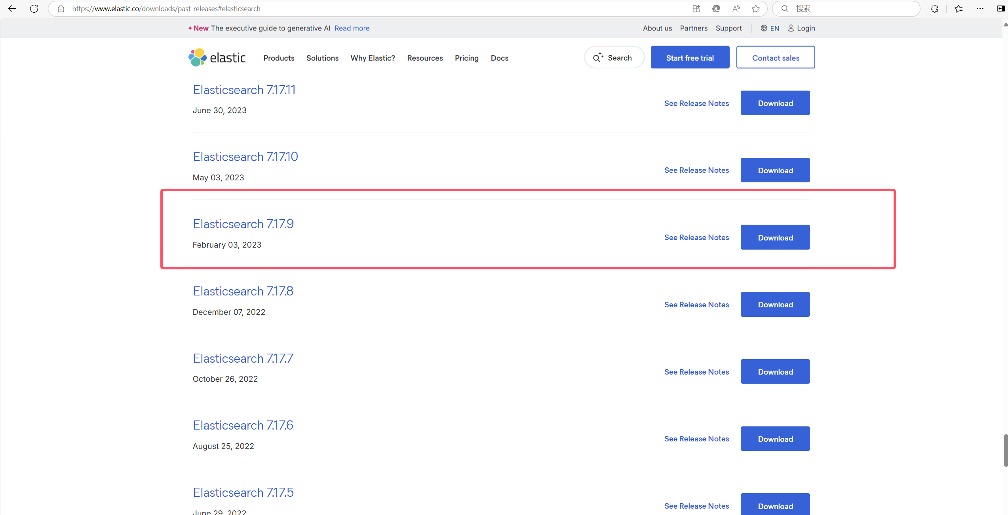Download Elasticsearch 7.17.9
Image resolution: width=1008 pixels, height=515 pixels.
click(x=775, y=237)
